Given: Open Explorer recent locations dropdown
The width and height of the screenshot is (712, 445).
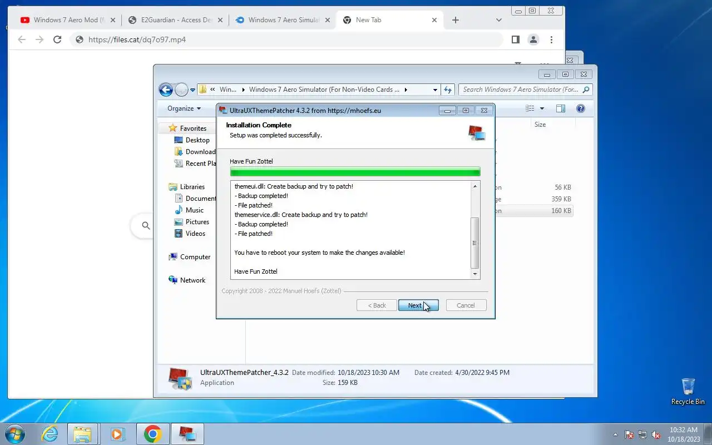Looking at the screenshot, I should click(x=193, y=90).
